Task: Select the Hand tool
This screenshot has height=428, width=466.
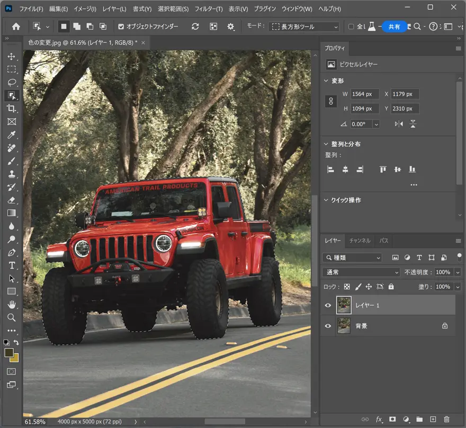Action: [x=11, y=305]
